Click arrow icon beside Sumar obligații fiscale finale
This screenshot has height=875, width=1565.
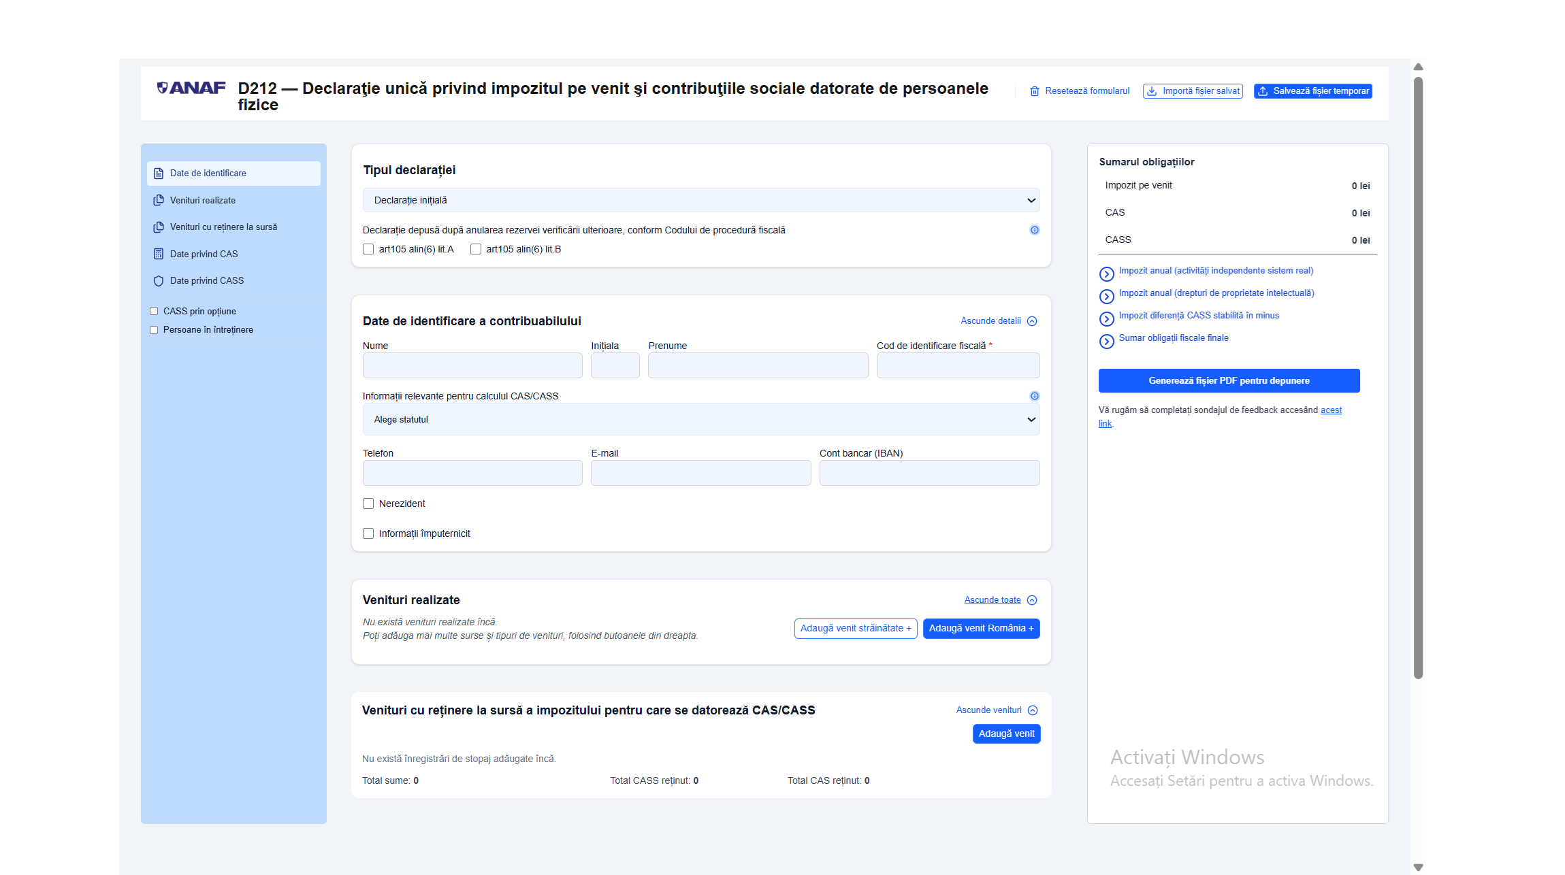(1106, 341)
